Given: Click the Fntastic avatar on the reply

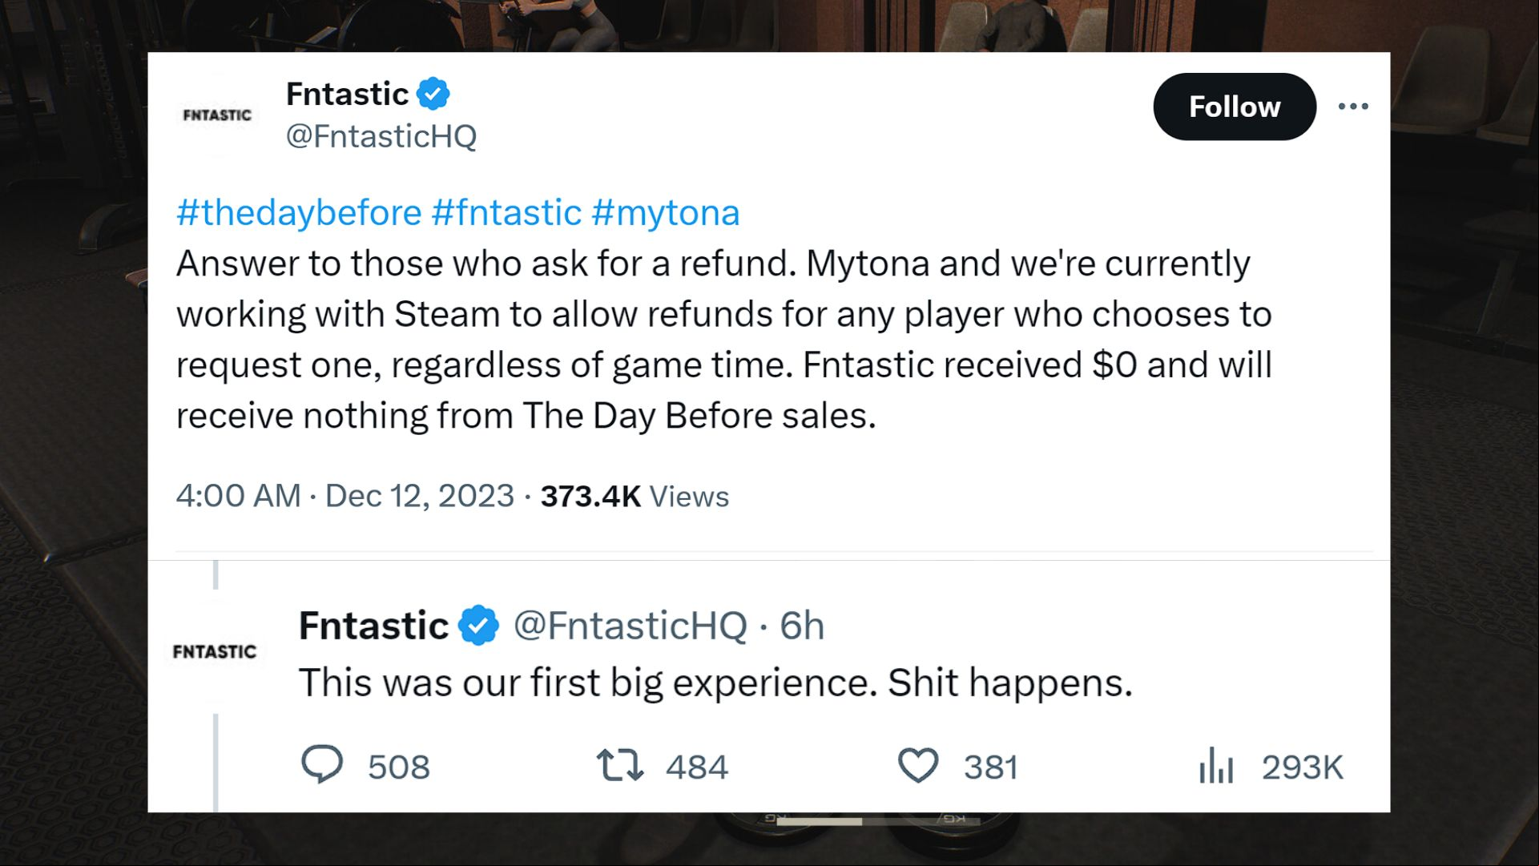Looking at the screenshot, I should click(x=215, y=652).
